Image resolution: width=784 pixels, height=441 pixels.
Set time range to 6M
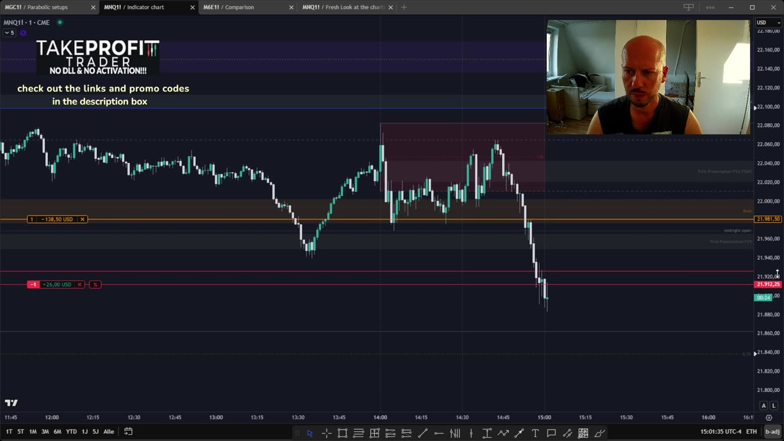click(57, 432)
